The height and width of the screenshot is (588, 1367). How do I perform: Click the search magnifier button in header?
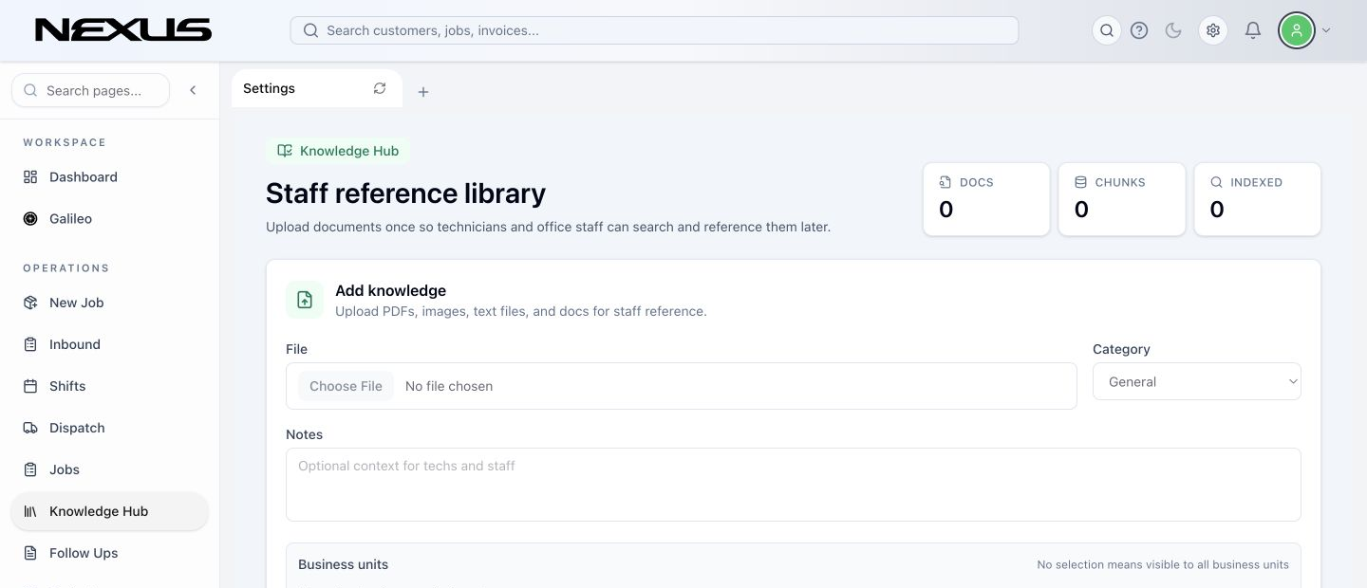[x=1107, y=30]
